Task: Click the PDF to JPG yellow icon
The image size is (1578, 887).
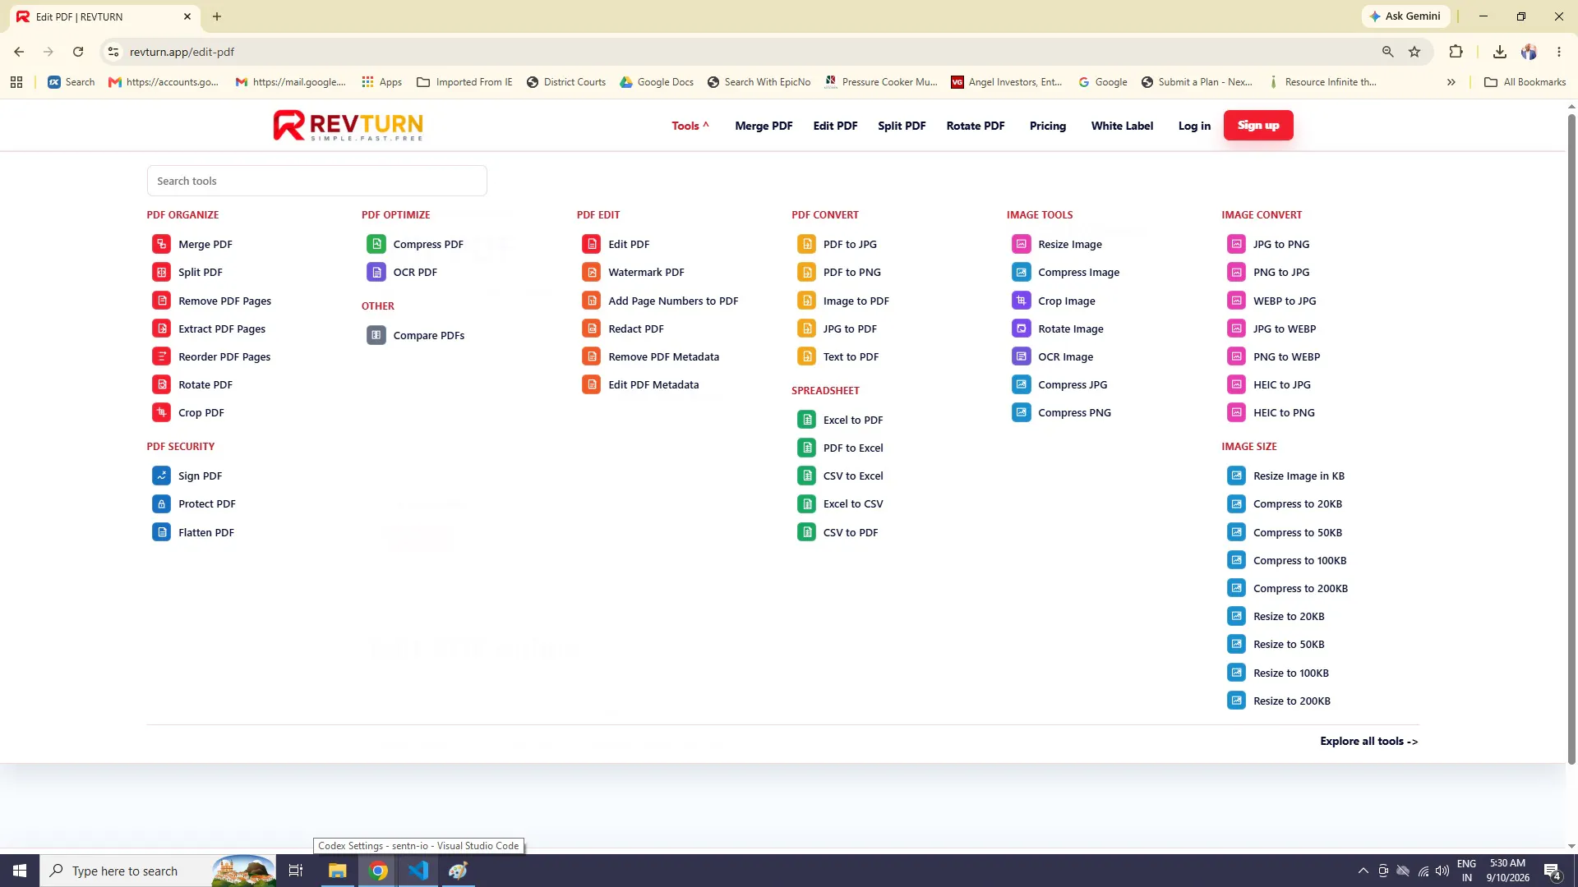Action: tap(807, 244)
